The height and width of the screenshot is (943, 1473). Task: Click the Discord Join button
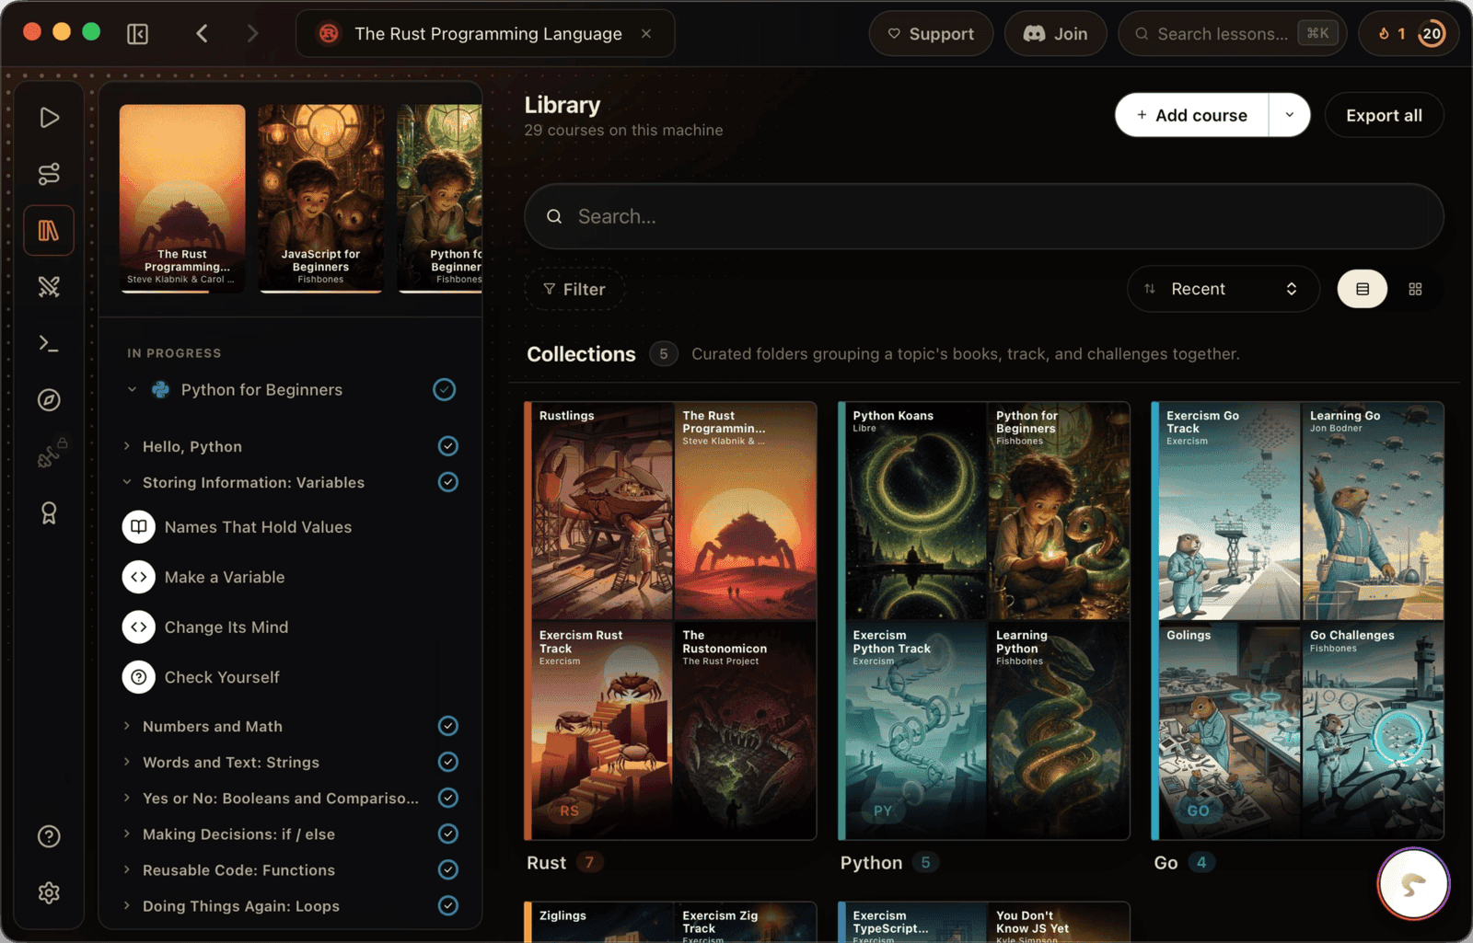(x=1056, y=34)
